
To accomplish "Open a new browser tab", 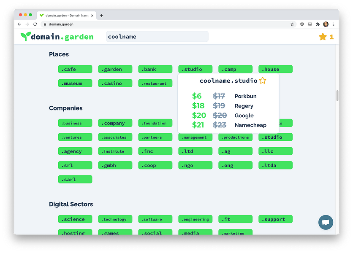I will point(101,16).
